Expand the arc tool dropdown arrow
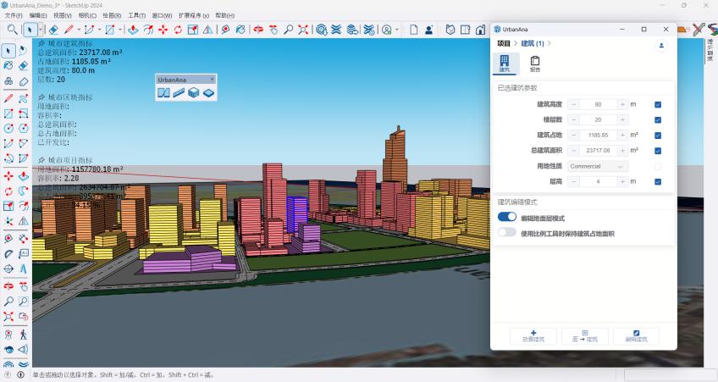 [99, 30]
